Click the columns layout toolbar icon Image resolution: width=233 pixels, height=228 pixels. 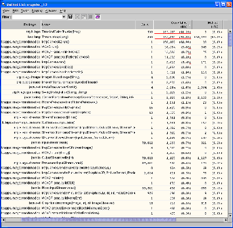pyautogui.click(x=91, y=17)
